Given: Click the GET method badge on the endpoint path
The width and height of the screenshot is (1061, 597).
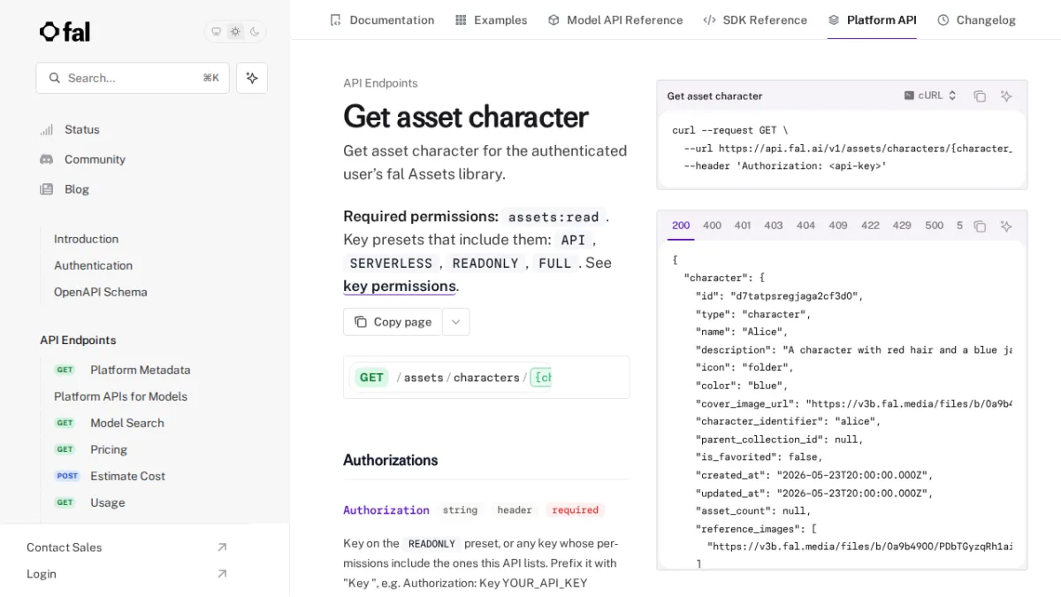Looking at the screenshot, I should [371, 378].
